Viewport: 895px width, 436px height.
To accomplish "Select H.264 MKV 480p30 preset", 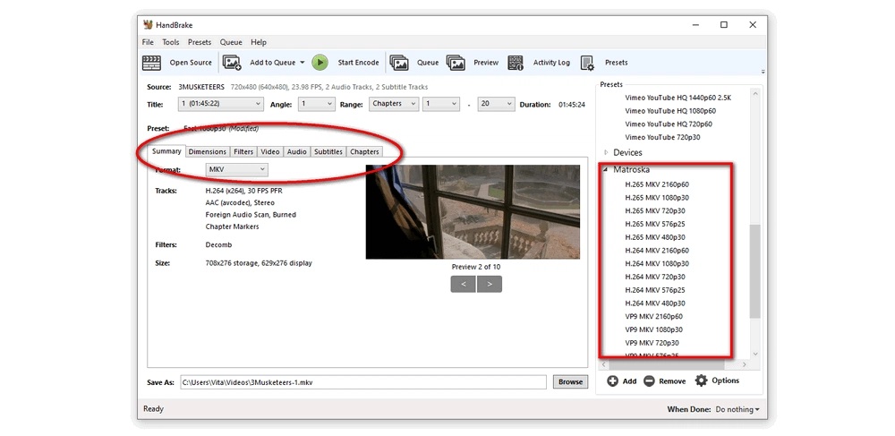I will (655, 303).
